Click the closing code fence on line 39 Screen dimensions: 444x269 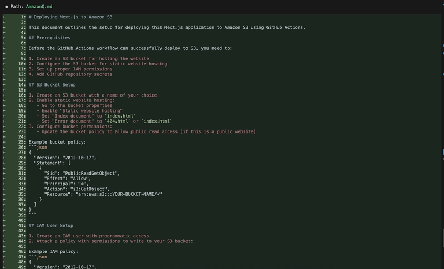tap(32, 215)
